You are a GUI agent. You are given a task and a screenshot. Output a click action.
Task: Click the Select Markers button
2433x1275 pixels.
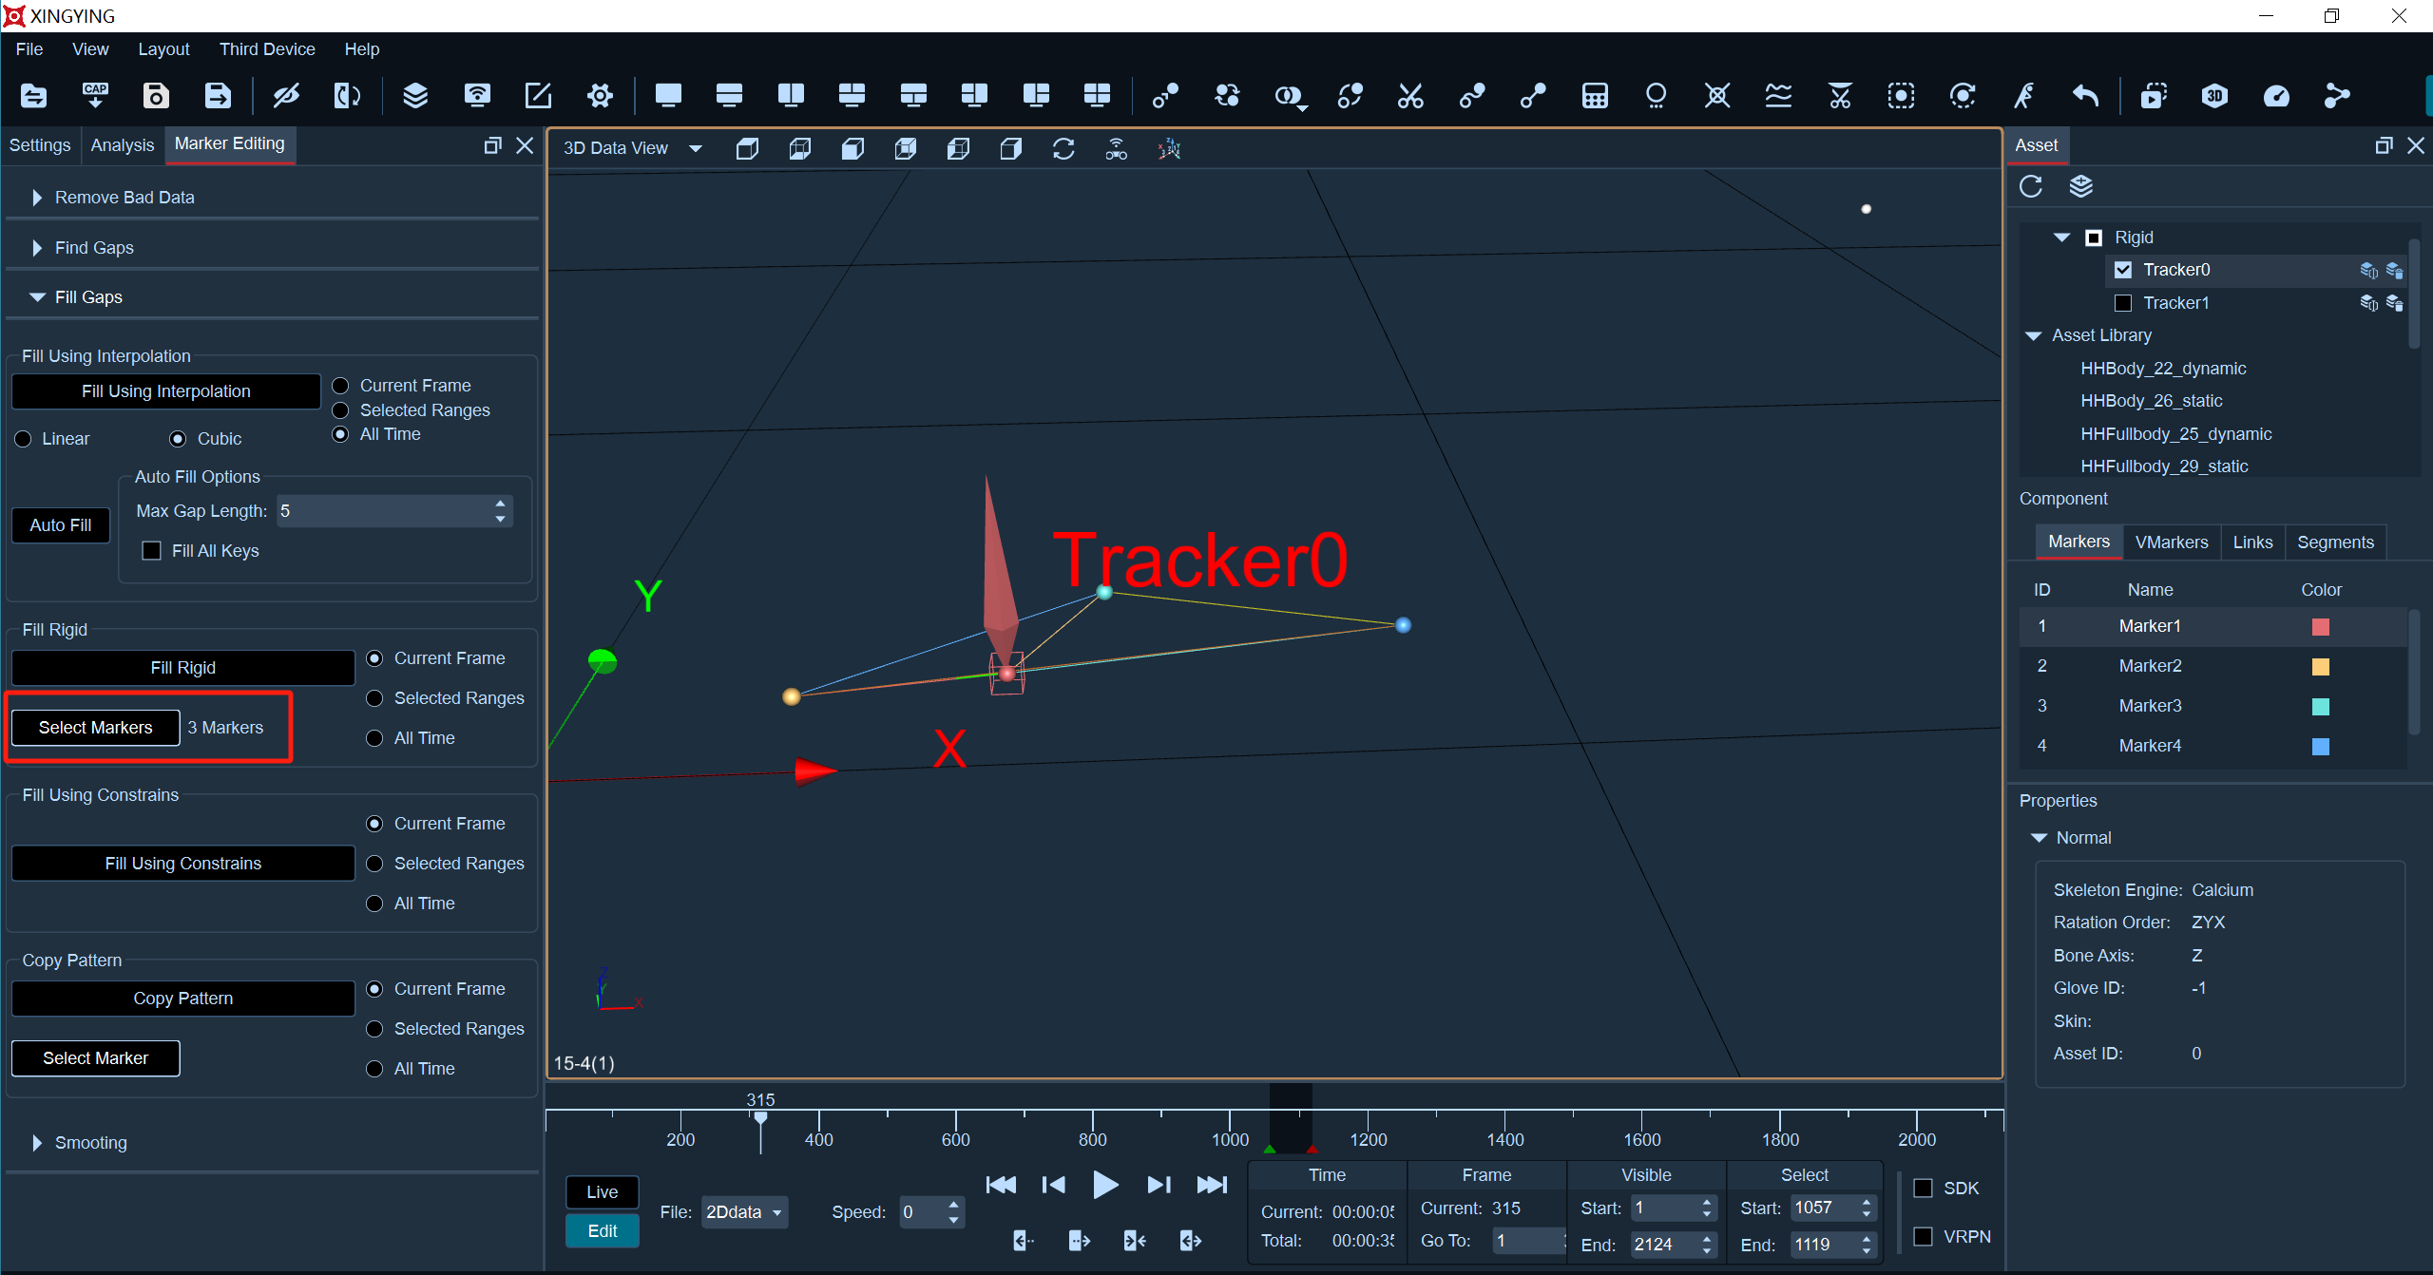click(95, 728)
